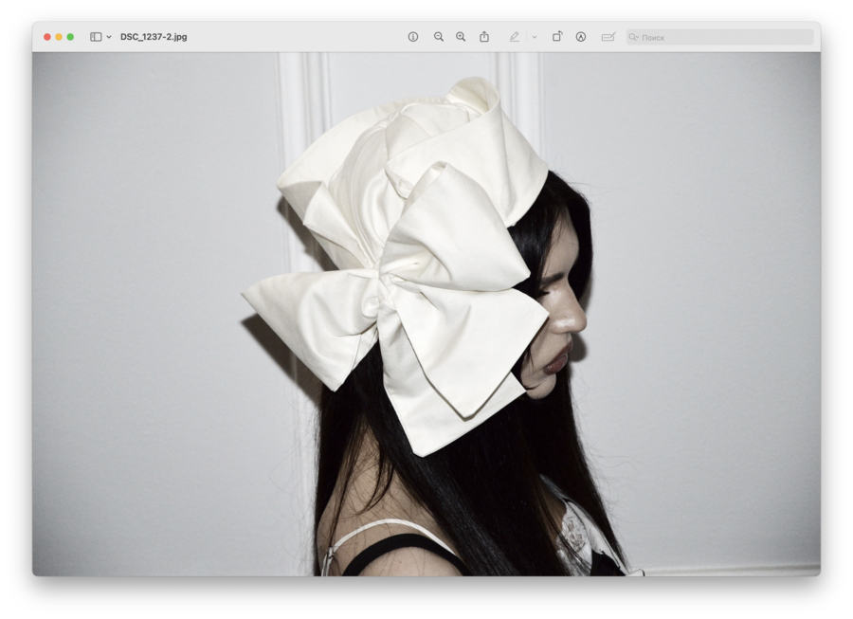Close the Preview window

pyautogui.click(x=47, y=37)
